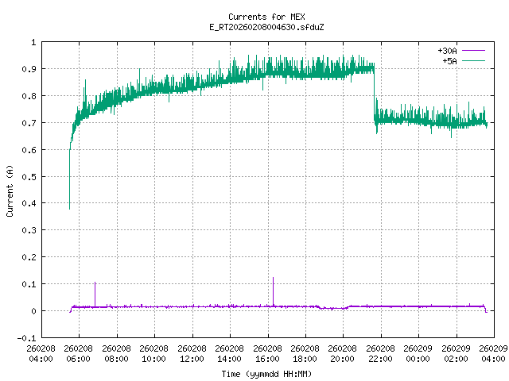Pick the green +5A legend line sample
This screenshot has width=509, height=381.
472,60
